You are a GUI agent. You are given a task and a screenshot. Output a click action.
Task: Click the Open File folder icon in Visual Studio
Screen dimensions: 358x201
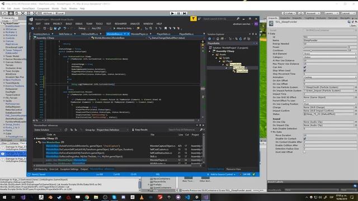tap(51, 28)
